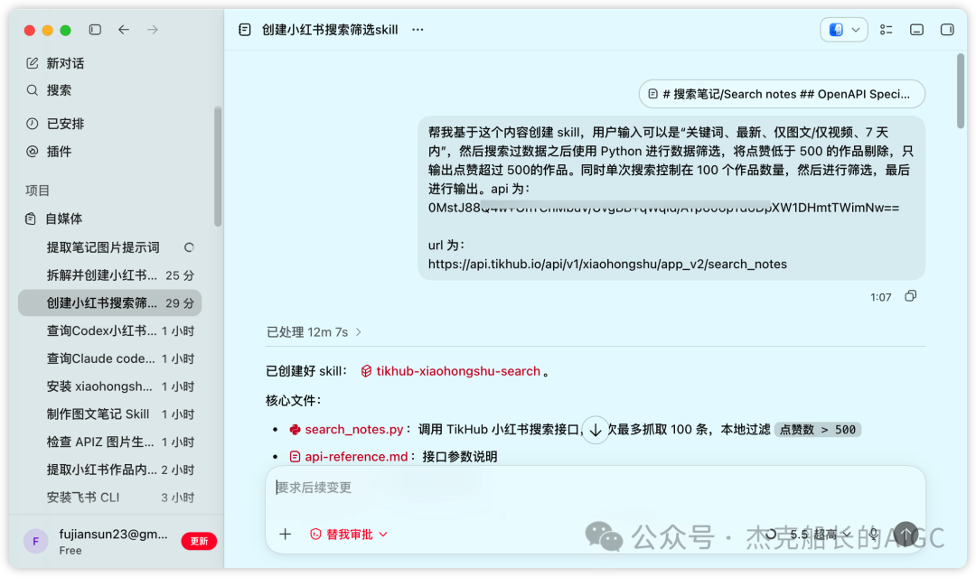Open the 搜索 search item
Screen dimensions: 976x577
[x=49, y=91]
